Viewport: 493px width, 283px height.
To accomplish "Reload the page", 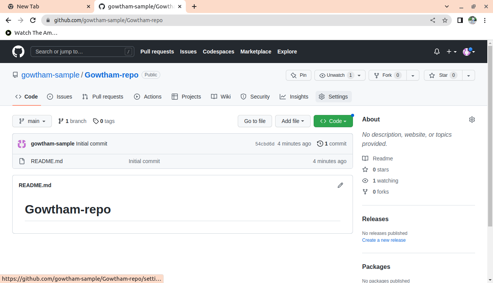I will point(33,20).
